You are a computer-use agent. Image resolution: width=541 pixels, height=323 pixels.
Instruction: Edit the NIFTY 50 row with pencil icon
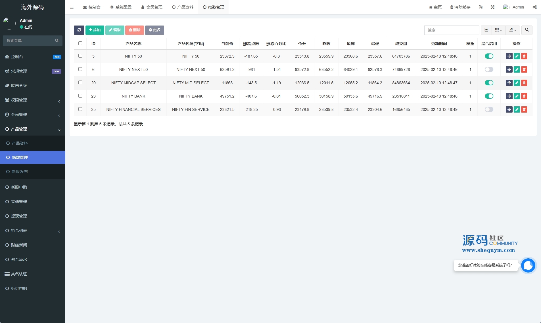[517, 56]
